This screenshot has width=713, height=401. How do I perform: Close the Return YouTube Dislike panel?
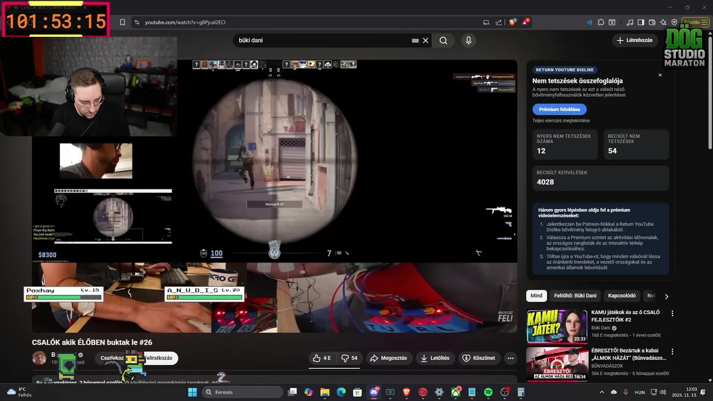[x=660, y=75]
